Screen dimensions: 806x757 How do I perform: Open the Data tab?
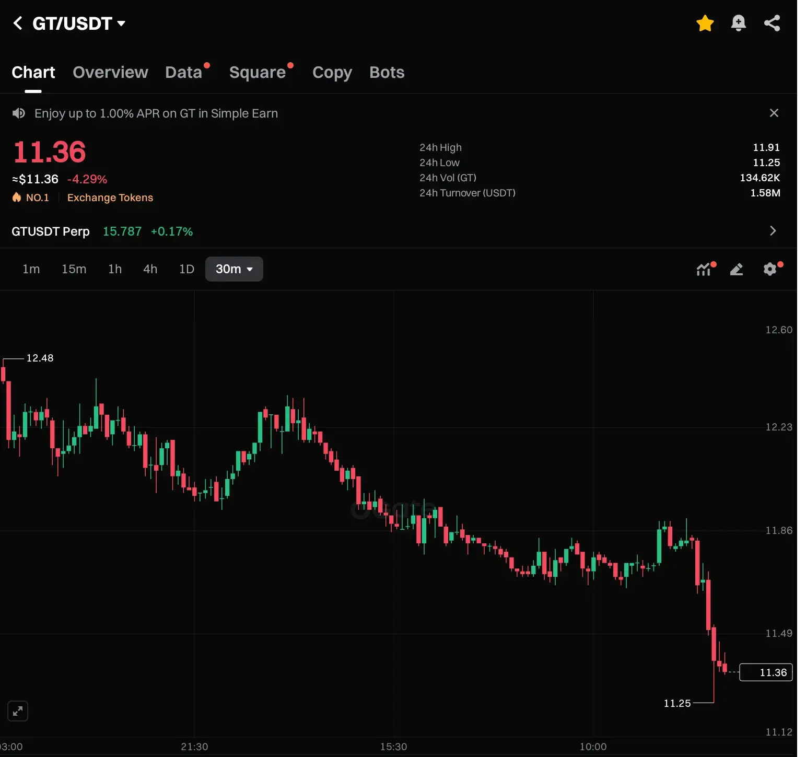(x=183, y=72)
